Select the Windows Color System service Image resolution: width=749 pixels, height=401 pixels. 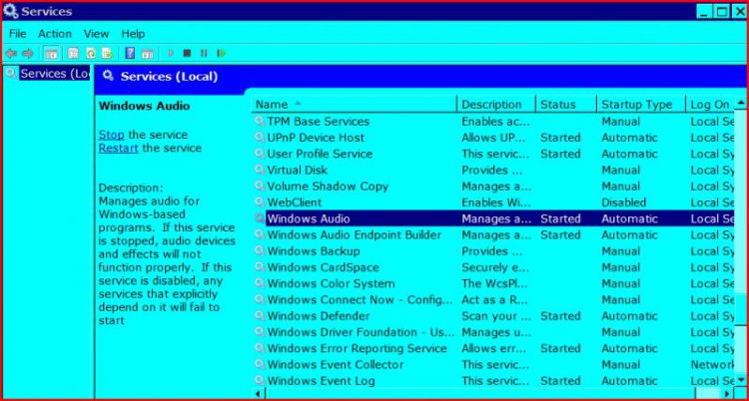click(331, 283)
